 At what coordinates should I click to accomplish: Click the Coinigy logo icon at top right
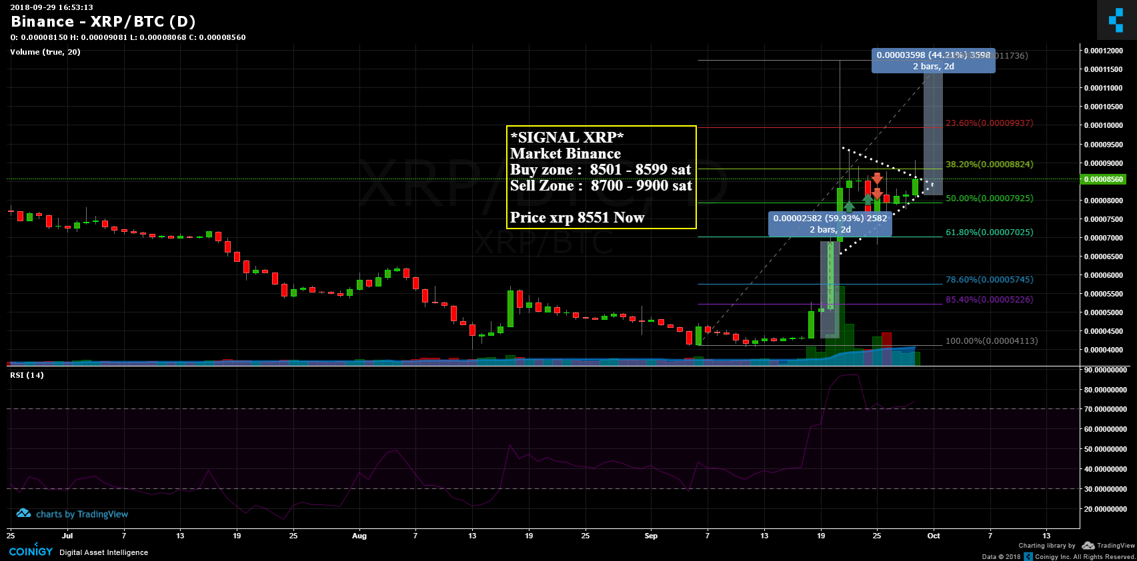coord(1116,20)
